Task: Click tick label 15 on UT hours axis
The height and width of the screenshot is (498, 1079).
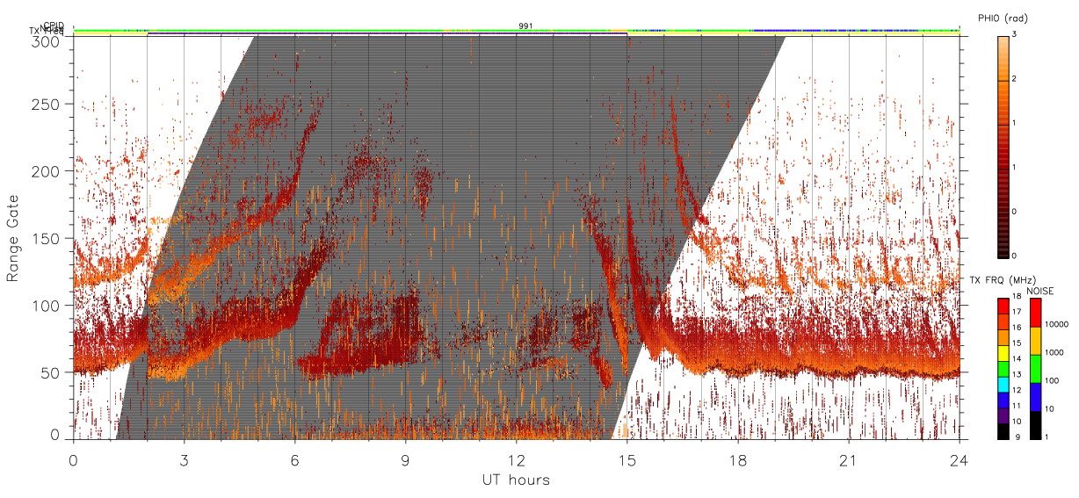Action: [626, 460]
